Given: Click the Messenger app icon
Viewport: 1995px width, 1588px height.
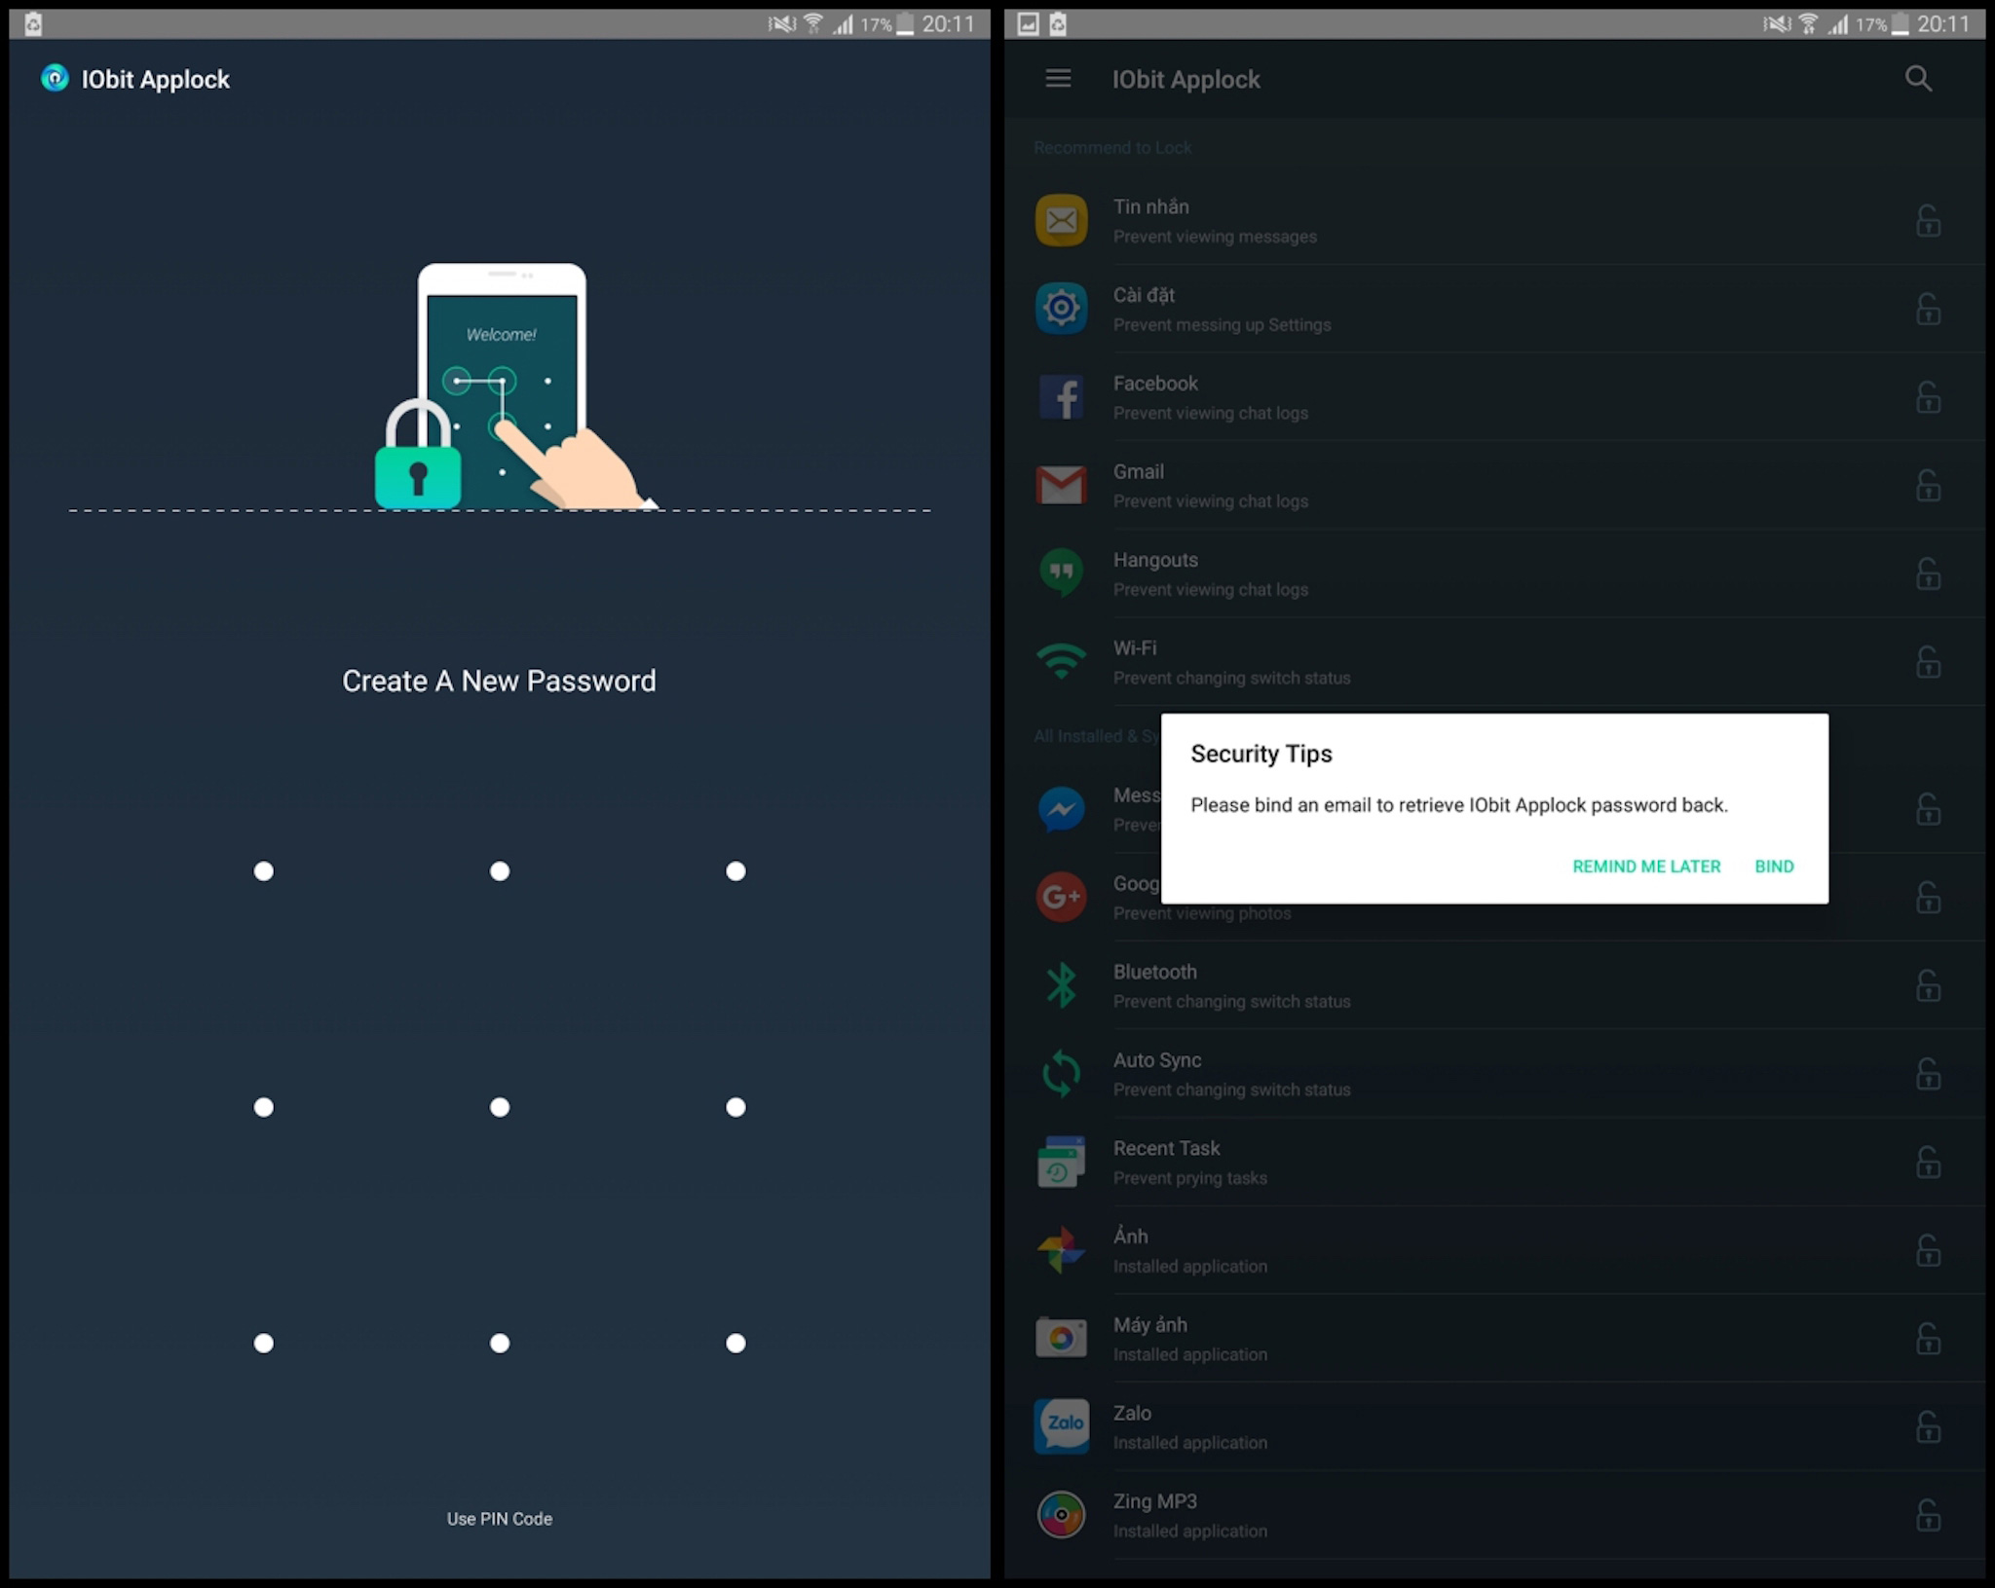Looking at the screenshot, I should (x=1061, y=809).
